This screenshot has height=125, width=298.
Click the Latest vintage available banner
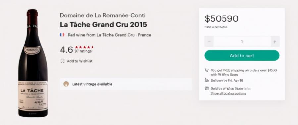[x=126, y=84]
